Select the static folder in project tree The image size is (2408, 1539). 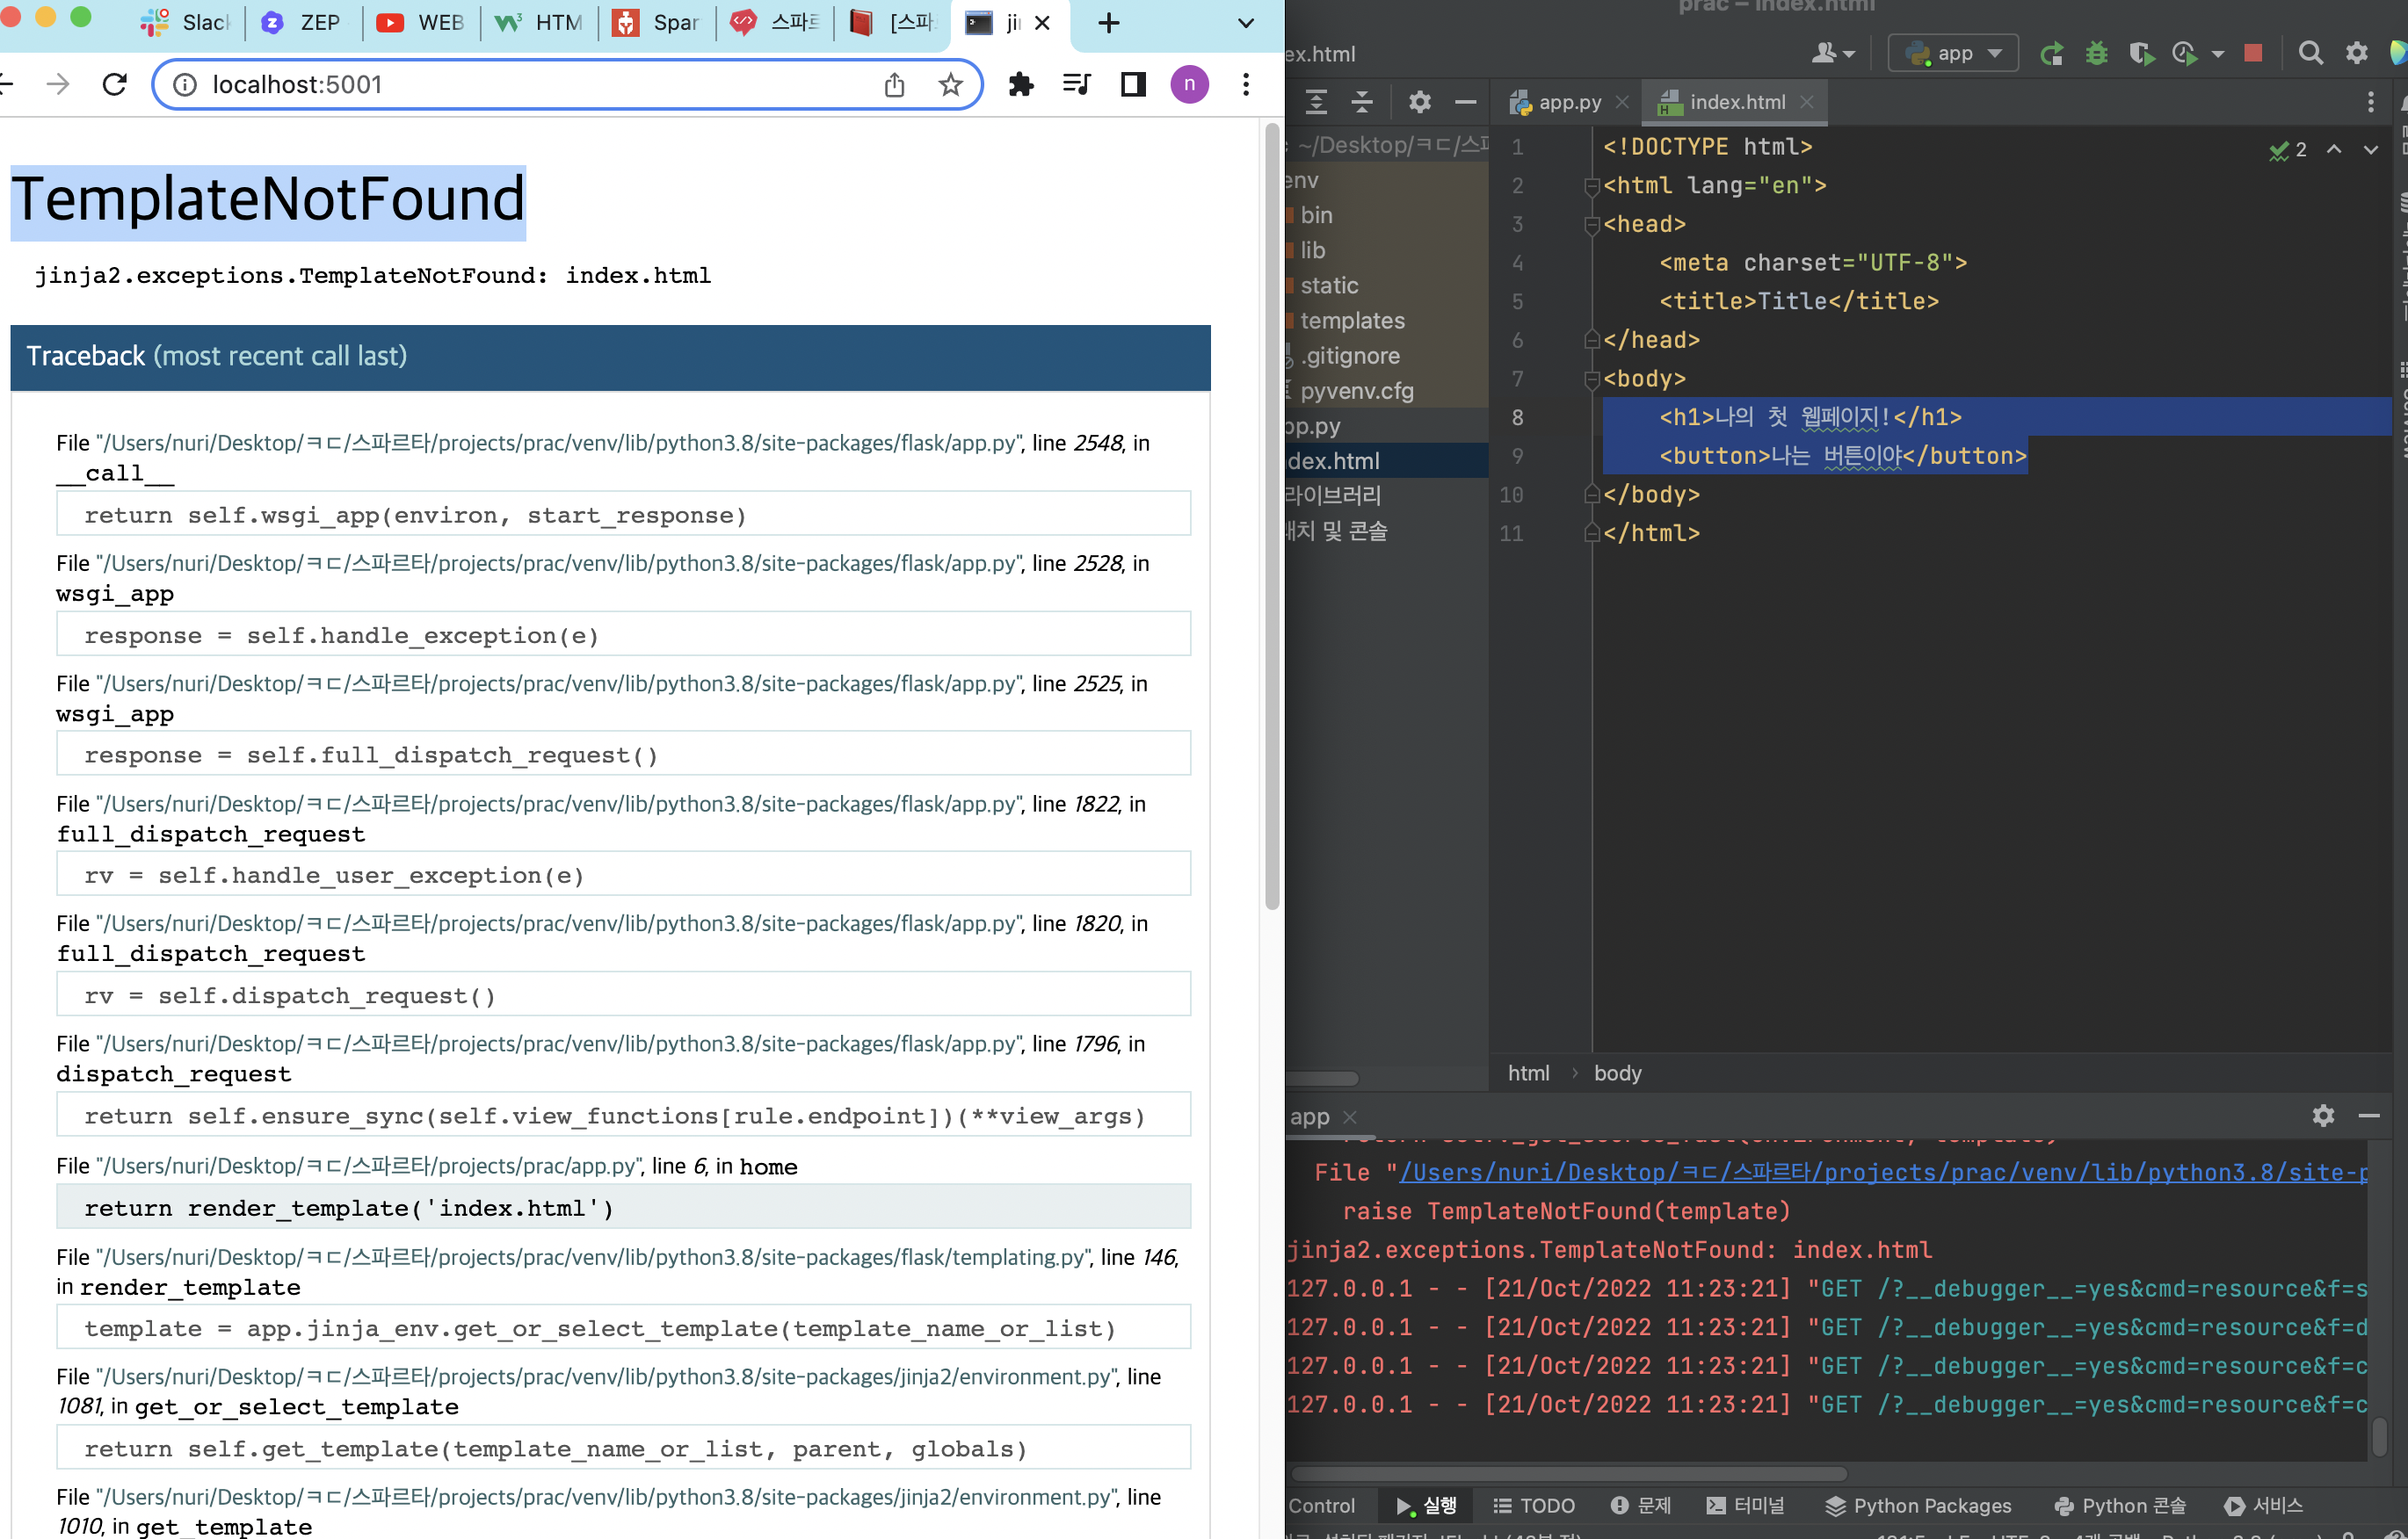coord(1328,285)
